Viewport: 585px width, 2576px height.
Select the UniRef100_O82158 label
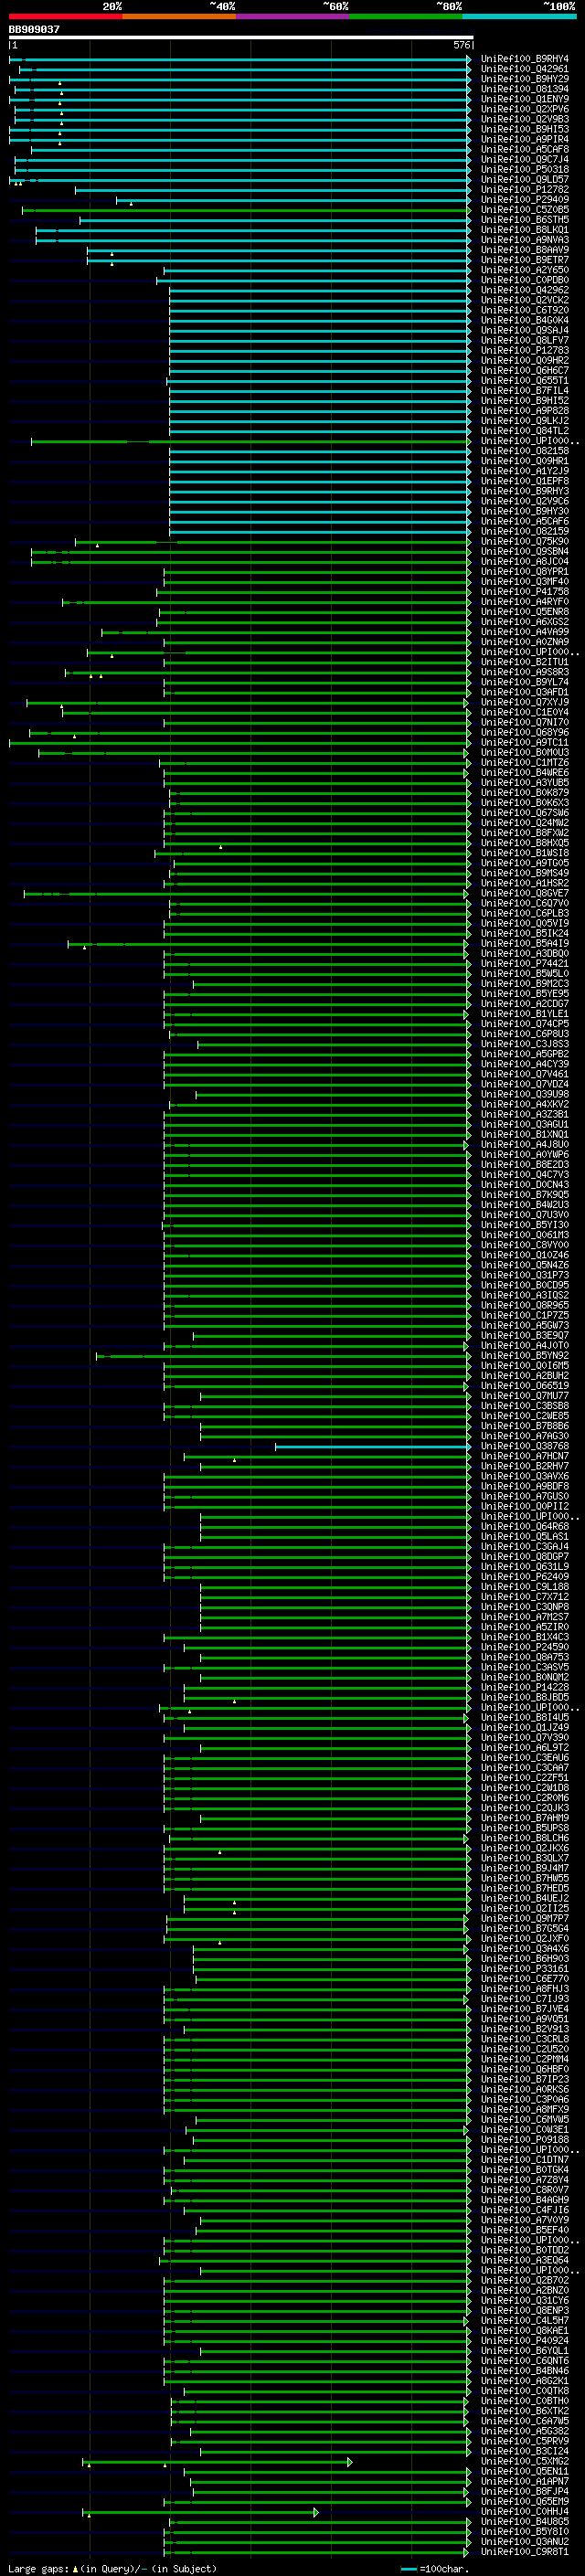[x=524, y=451]
